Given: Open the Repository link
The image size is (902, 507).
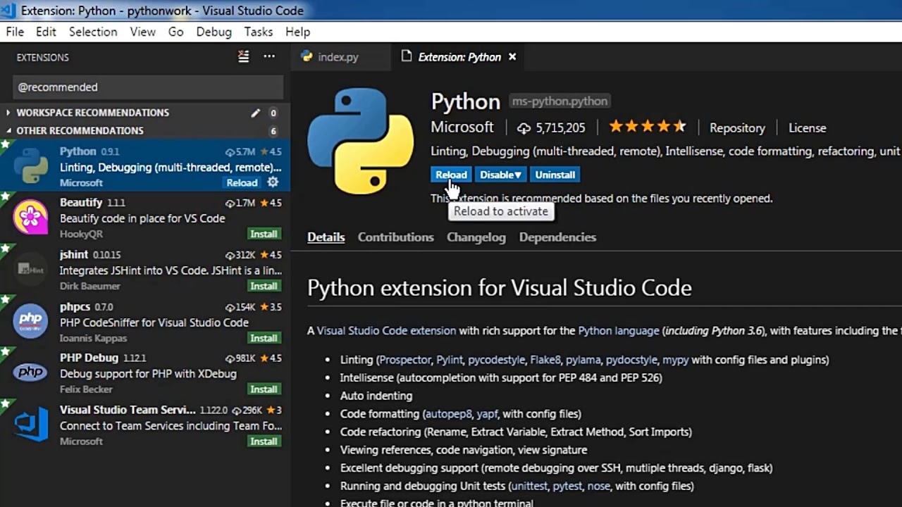Looking at the screenshot, I should click(x=737, y=128).
